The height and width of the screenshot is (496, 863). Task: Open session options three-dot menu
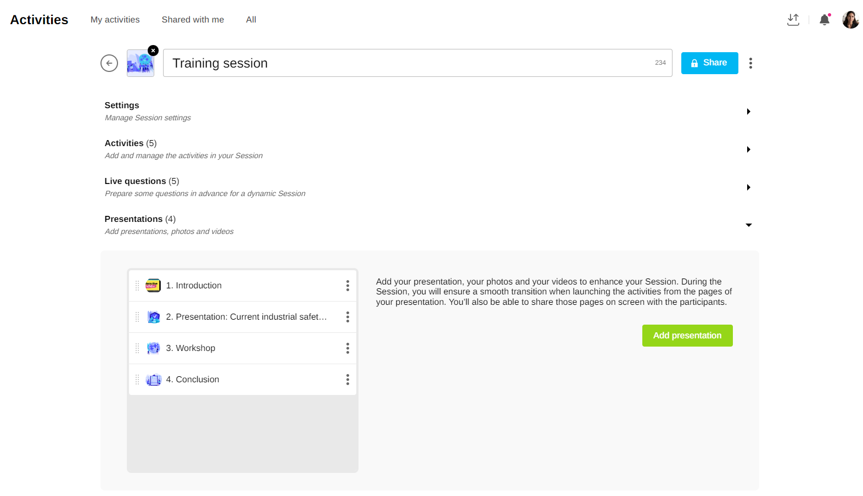pyautogui.click(x=750, y=63)
